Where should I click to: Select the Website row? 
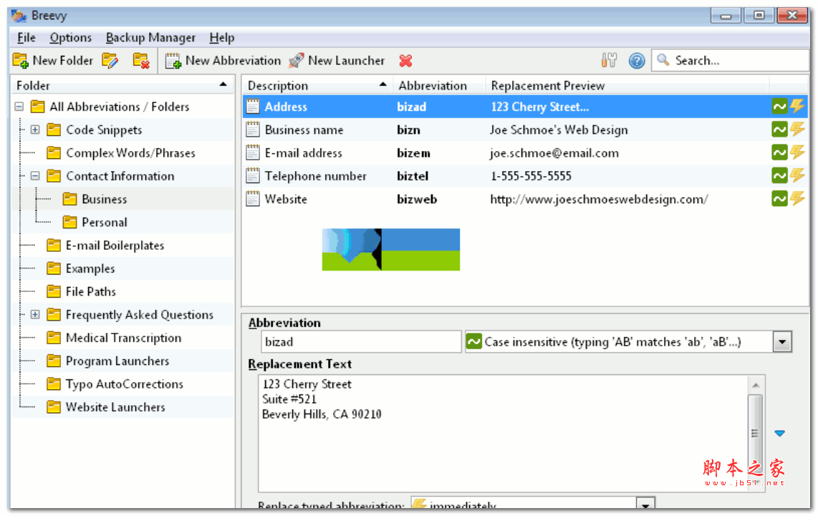[525, 199]
